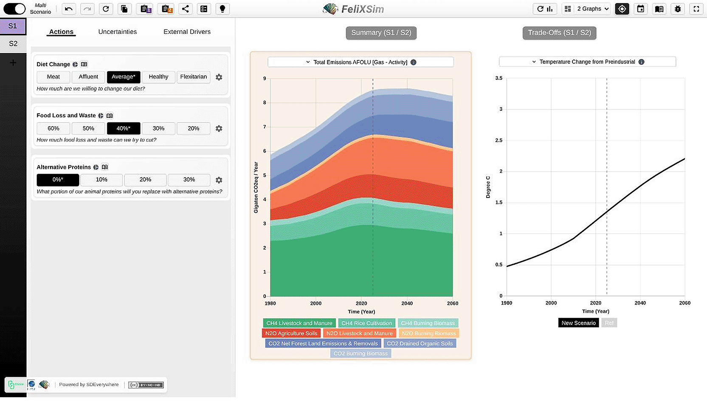The image size is (707, 401).
Task: Select the Meat diet option
Action: [x=54, y=77]
